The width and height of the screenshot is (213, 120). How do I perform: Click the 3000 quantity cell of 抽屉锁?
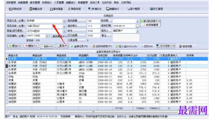[117, 84]
